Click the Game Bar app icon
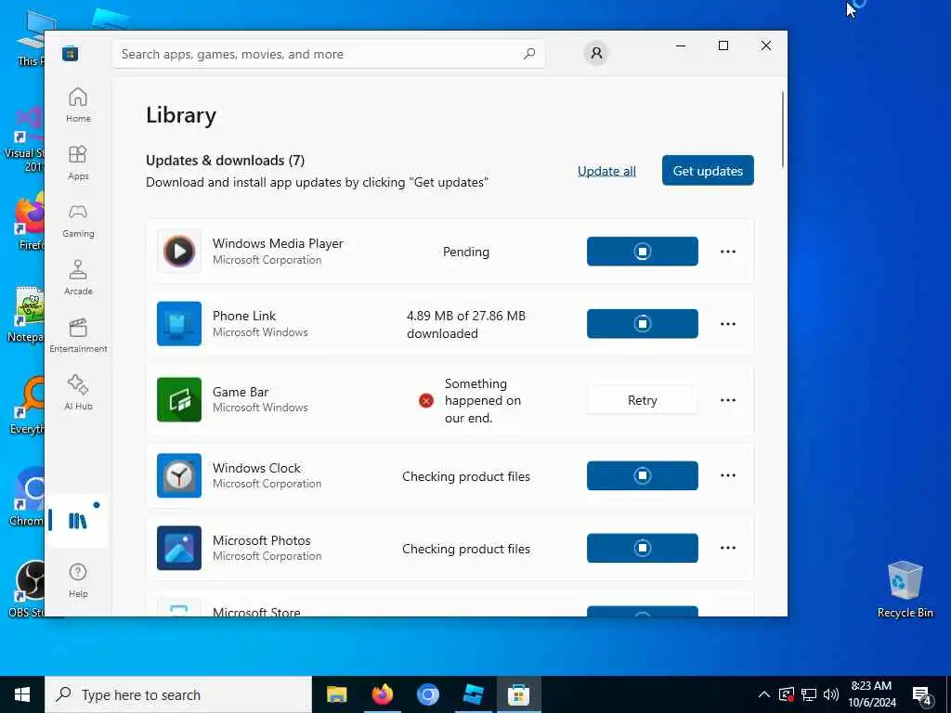 tap(179, 399)
